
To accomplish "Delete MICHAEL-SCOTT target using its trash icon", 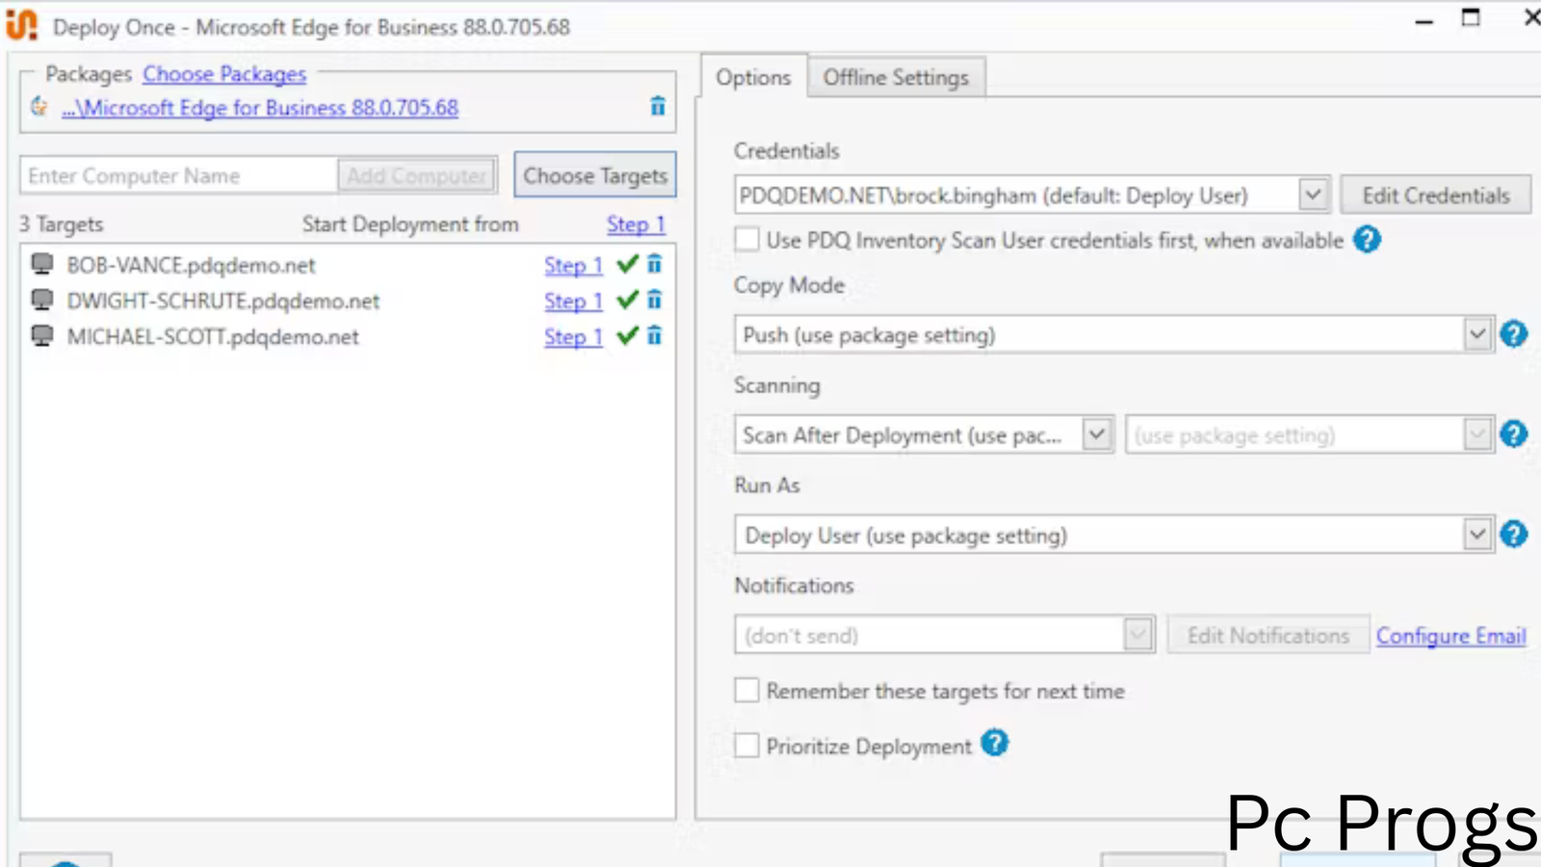I will (x=655, y=335).
